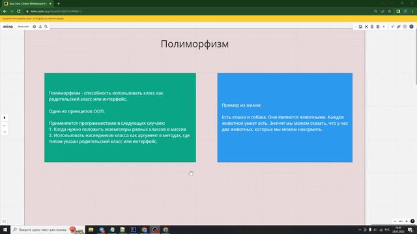The width and height of the screenshot is (417, 234).
Task: Open the Java core board title
Action: [x=23, y=27]
